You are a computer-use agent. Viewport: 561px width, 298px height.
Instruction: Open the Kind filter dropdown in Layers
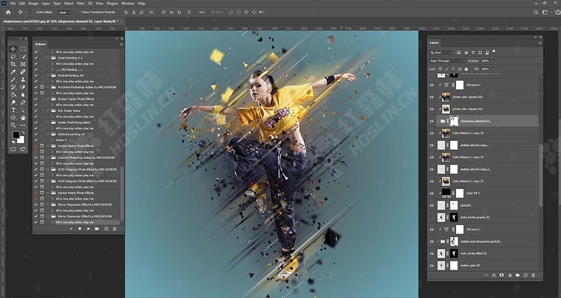pyautogui.click(x=442, y=53)
